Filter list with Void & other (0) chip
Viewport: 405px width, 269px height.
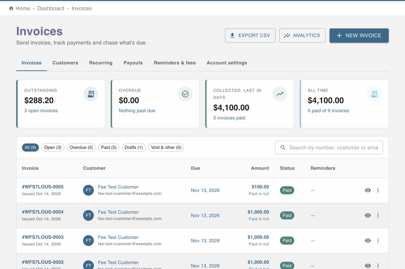(x=166, y=147)
